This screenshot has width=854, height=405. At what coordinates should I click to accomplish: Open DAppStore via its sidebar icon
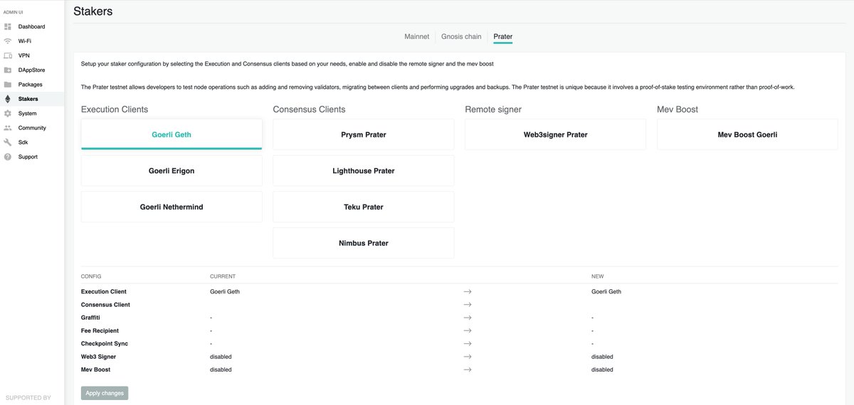(8, 70)
